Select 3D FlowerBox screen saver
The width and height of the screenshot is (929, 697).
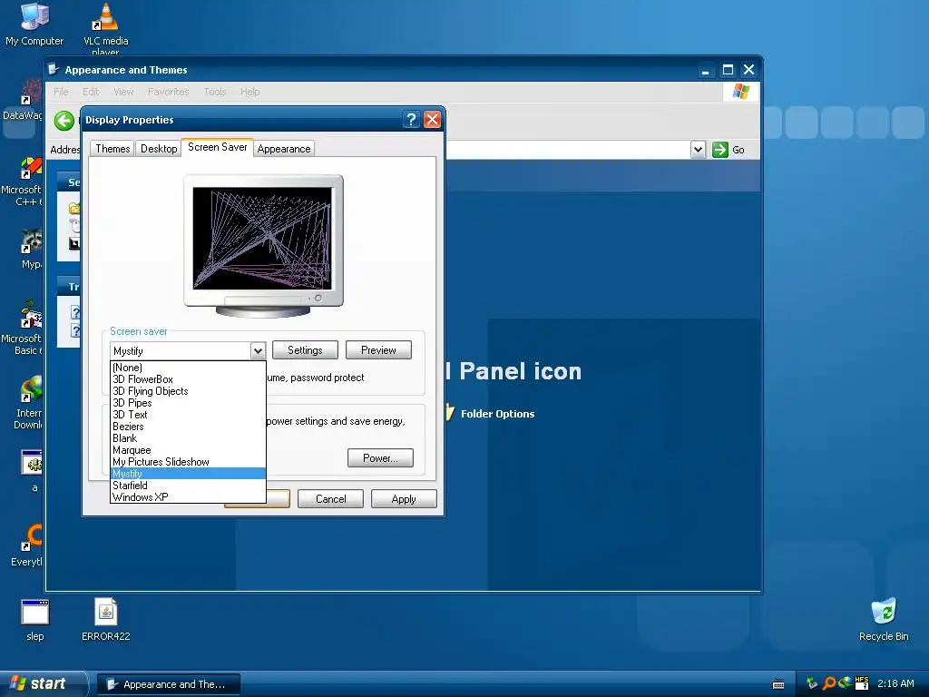pyautogui.click(x=188, y=379)
